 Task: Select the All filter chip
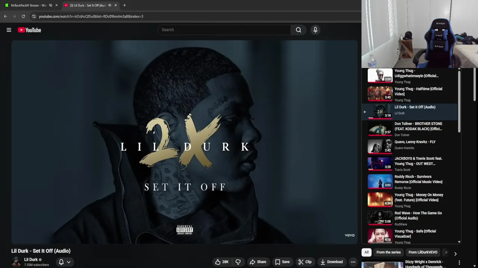click(x=366, y=252)
